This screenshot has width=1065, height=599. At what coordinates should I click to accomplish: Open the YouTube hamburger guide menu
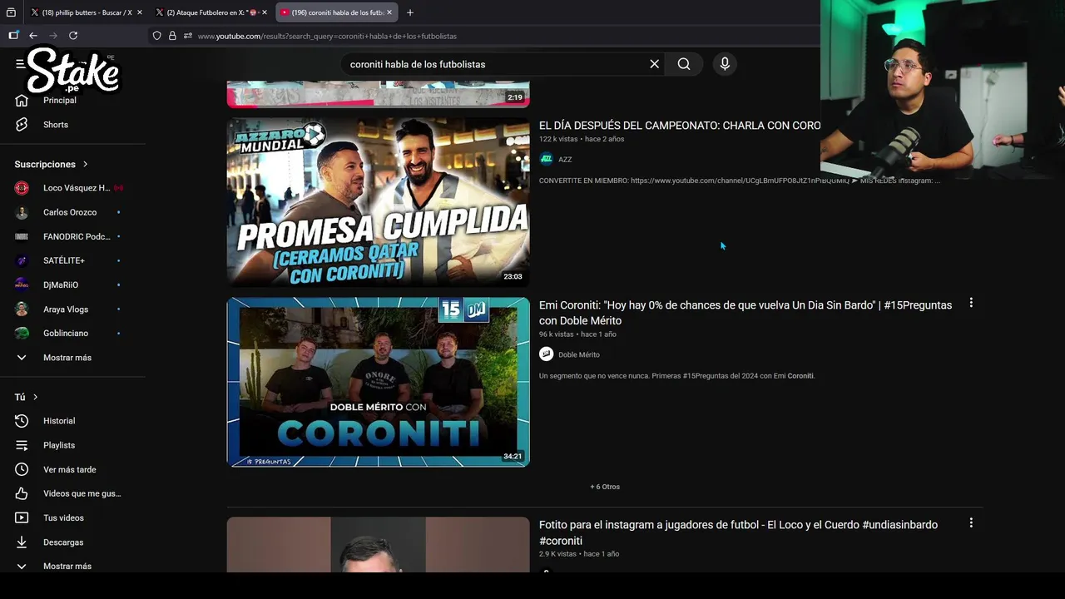click(20, 64)
